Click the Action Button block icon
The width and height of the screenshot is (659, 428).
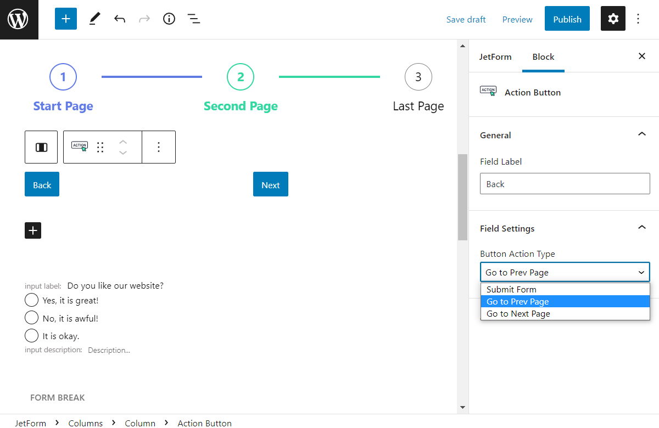click(x=79, y=147)
